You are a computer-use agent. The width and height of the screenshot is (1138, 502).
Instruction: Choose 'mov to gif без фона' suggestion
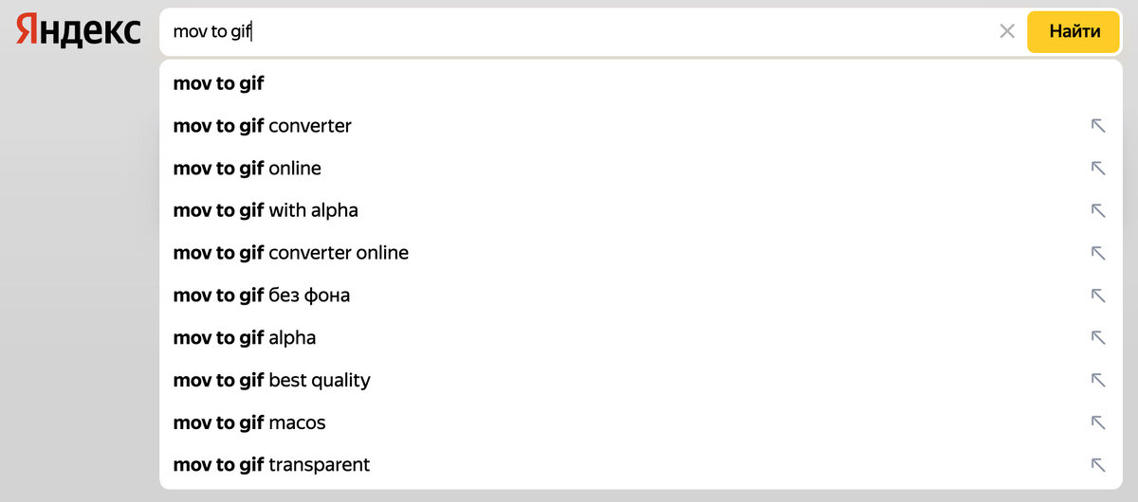pyautogui.click(x=262, y=296)
